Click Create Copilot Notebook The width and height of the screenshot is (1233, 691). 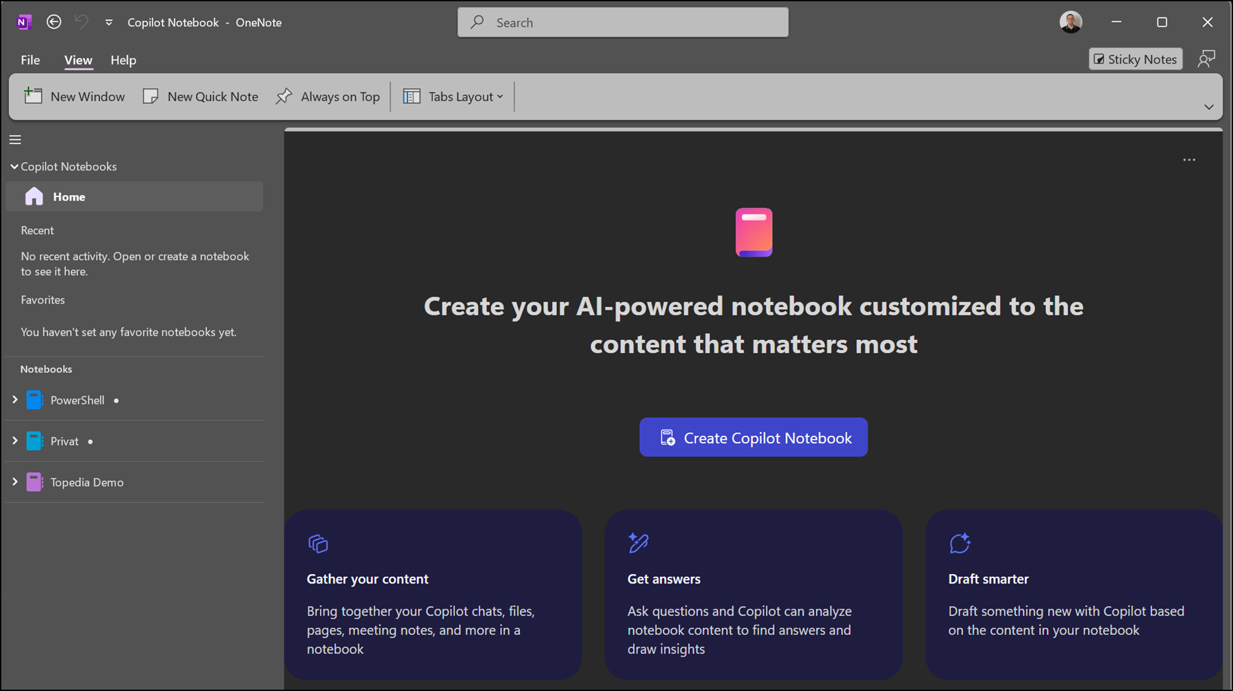(754, 437)
